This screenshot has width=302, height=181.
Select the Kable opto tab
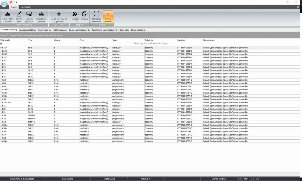[x=124, y=30]
